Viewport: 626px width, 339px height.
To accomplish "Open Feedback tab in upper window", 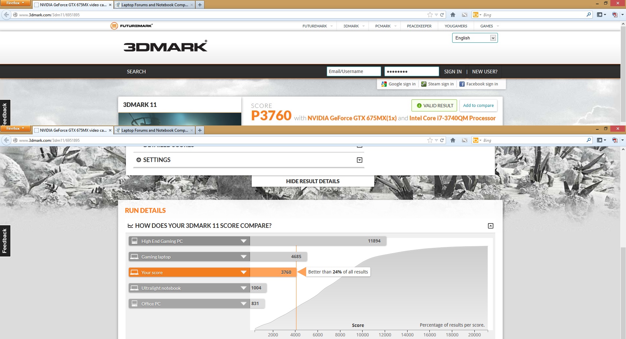I will (x=5, y=113).
